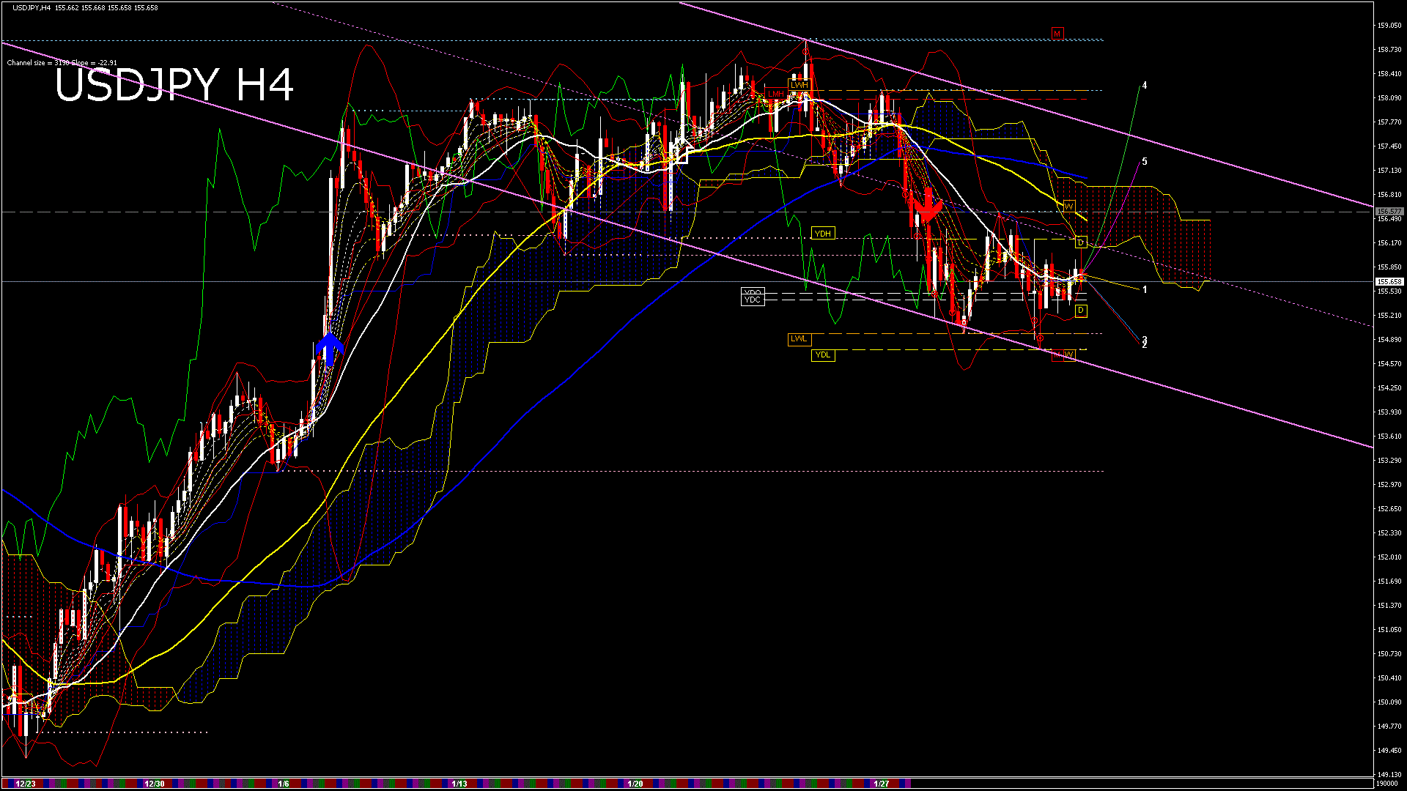Screen dimensions: 1407x791
Task: Click the white YDC level label
Action: (753, 300)
